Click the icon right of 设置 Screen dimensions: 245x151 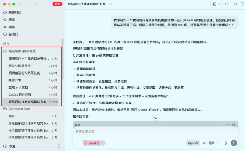[59, 146]
